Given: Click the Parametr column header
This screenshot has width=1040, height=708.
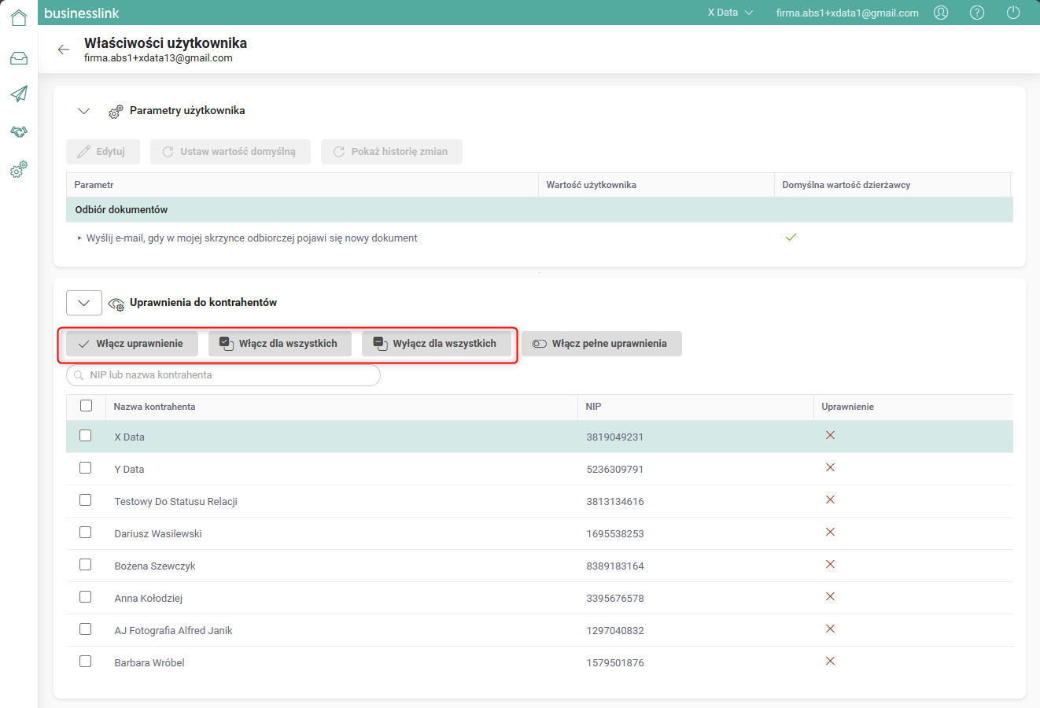Looking at the screenshot, I should 302,185.
